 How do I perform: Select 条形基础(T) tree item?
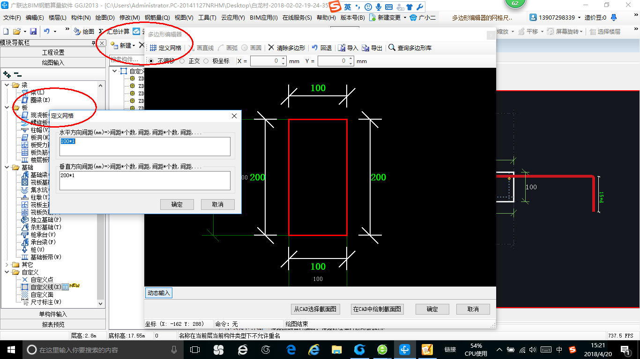[x=42, y=227]
